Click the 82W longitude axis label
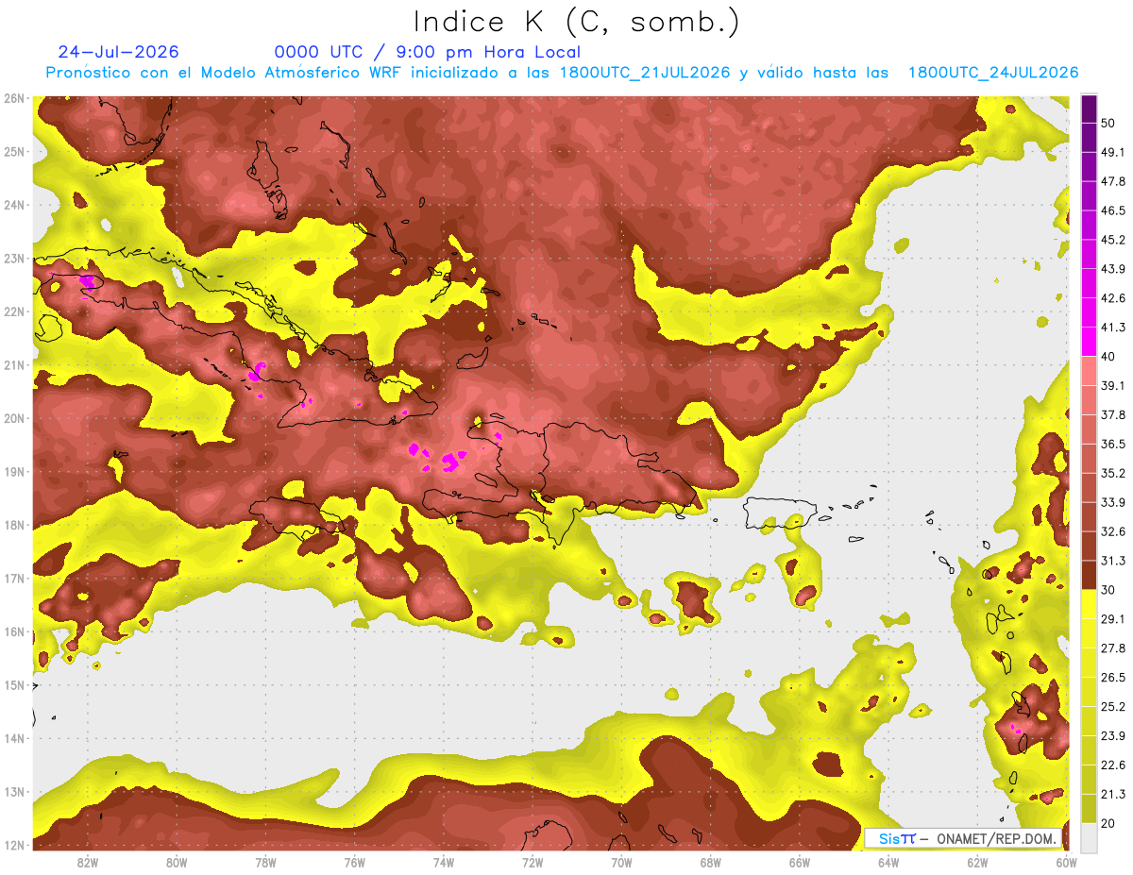 (88, 863)
